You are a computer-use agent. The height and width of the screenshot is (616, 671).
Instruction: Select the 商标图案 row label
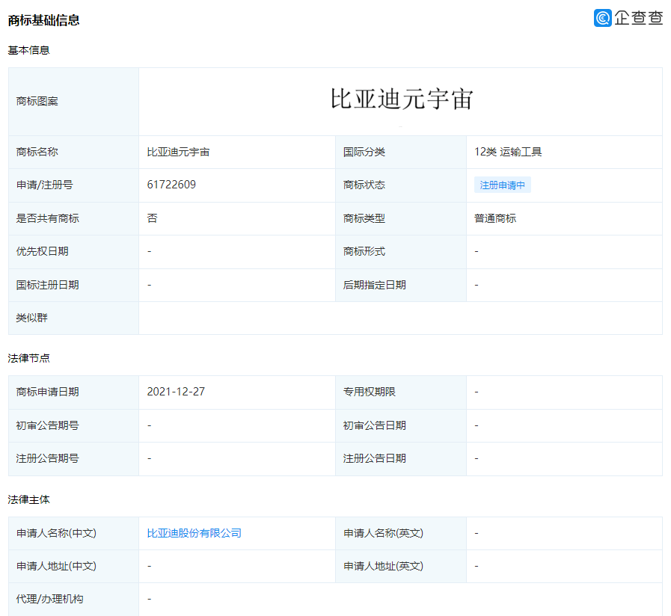(37, 101)
